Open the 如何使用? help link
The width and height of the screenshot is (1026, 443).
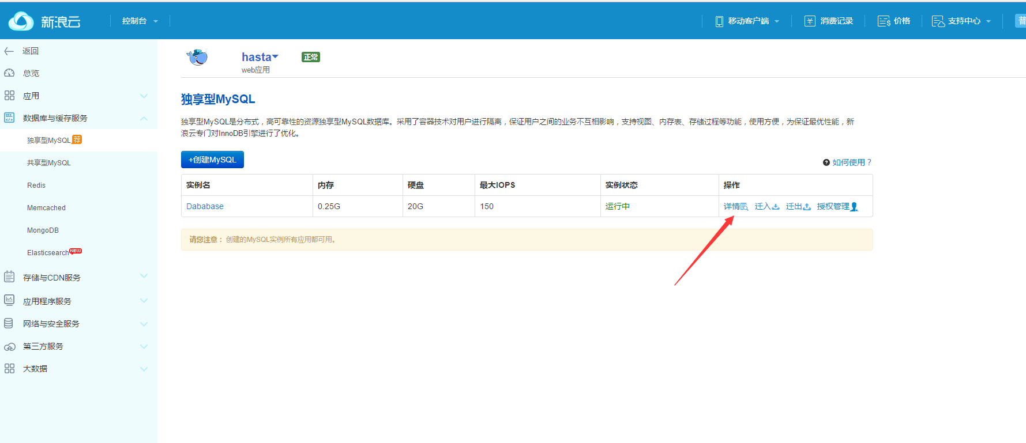[x=852, y=162]
